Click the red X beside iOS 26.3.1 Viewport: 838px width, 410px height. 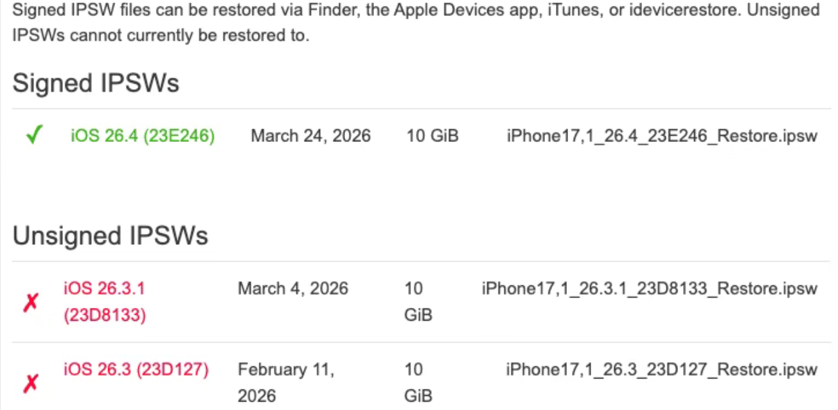30,302
